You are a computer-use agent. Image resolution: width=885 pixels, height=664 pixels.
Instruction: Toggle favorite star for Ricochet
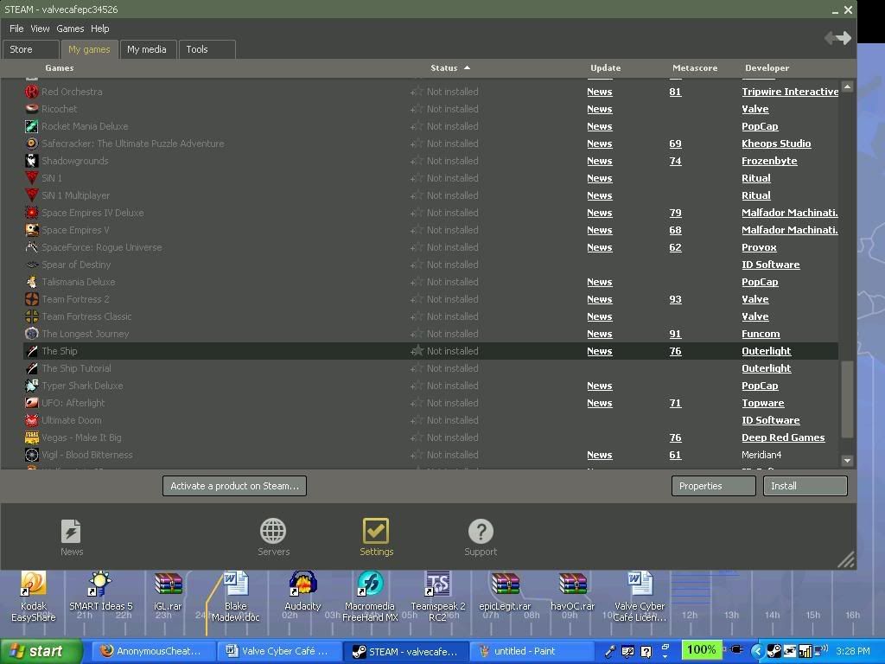(417, 109)
